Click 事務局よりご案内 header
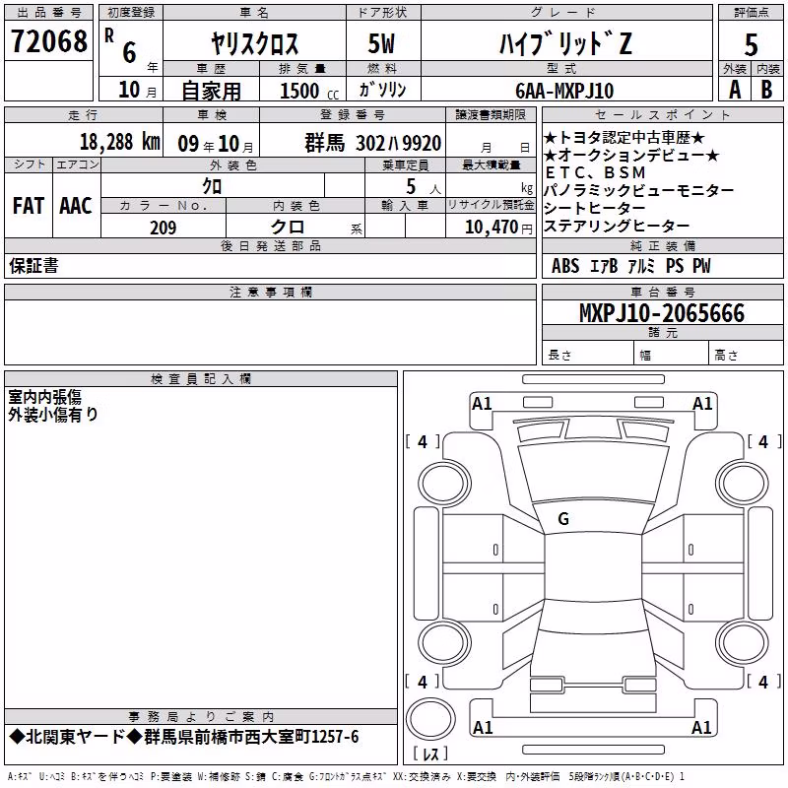 point(201,717)
